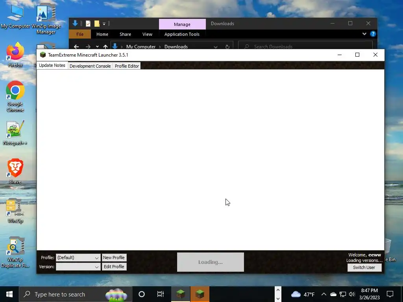Viewport: 403px width, 302px height.
Task: Maximize the Minecraft launcher window
Action: pos(357,55)
